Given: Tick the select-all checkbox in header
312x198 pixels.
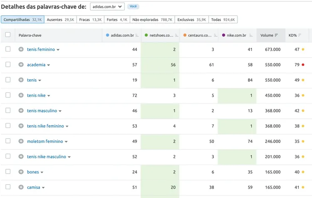Looking at the screenshot, I should pyautogui.click(x=8, y=35).
